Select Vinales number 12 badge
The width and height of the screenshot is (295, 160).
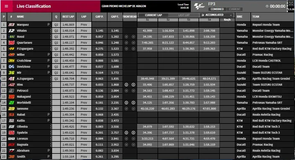click(x=11, y=31)
